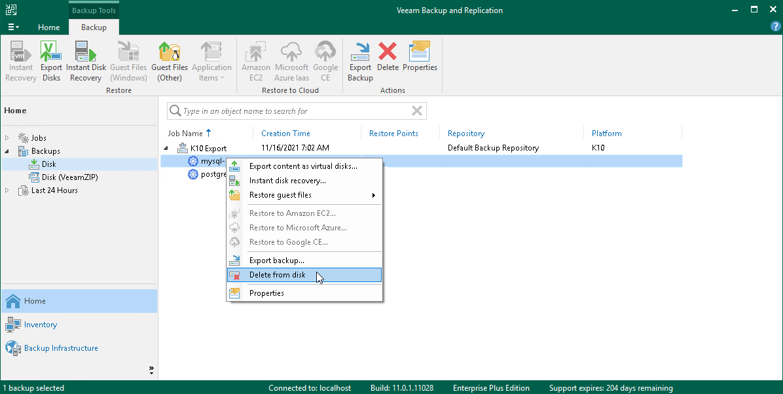
Task: Click the Default Backup Repository cell
Action: pyautogui.click(x=494, y=148)
